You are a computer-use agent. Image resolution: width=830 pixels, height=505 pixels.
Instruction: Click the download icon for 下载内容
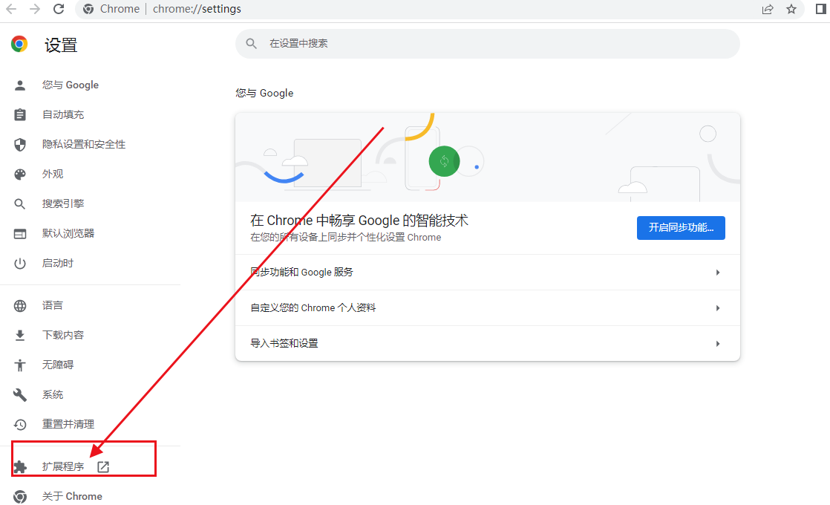coord(20,335)
